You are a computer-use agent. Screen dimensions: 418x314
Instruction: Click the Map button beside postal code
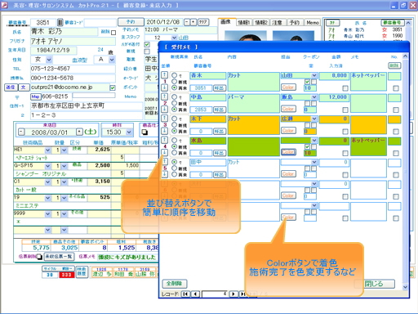(x=35, y=96)
